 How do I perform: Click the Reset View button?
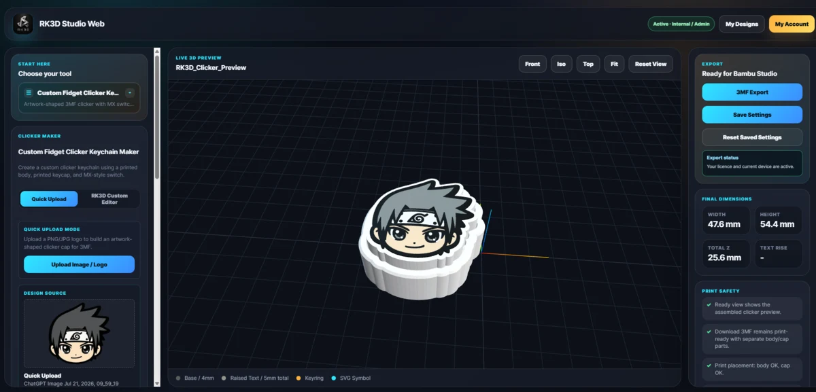tap(651, 64)
